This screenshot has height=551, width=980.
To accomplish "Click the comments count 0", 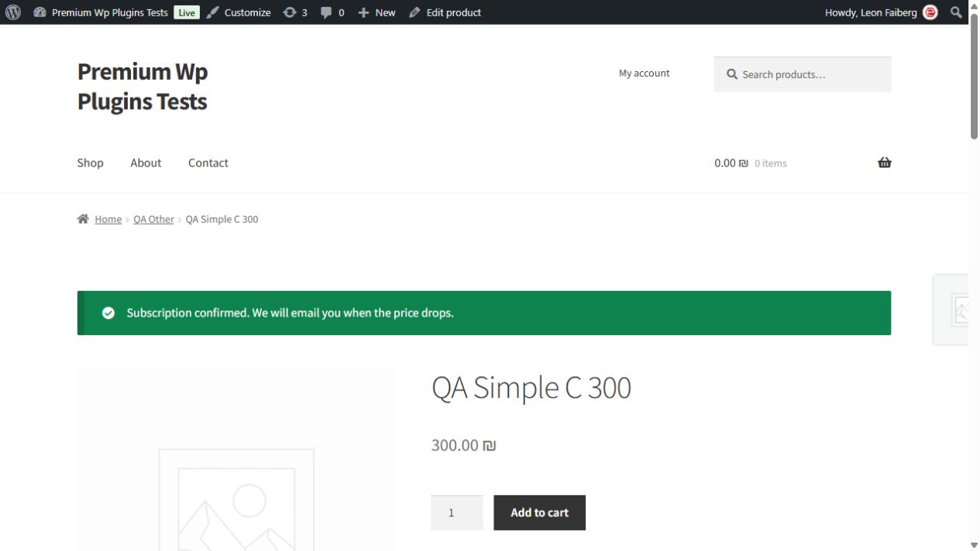I will pyautogui.click(x=342, y=12).
